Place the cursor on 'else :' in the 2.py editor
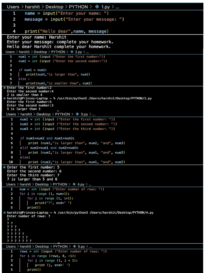This screenshot has width=205, height=273. 22,79
